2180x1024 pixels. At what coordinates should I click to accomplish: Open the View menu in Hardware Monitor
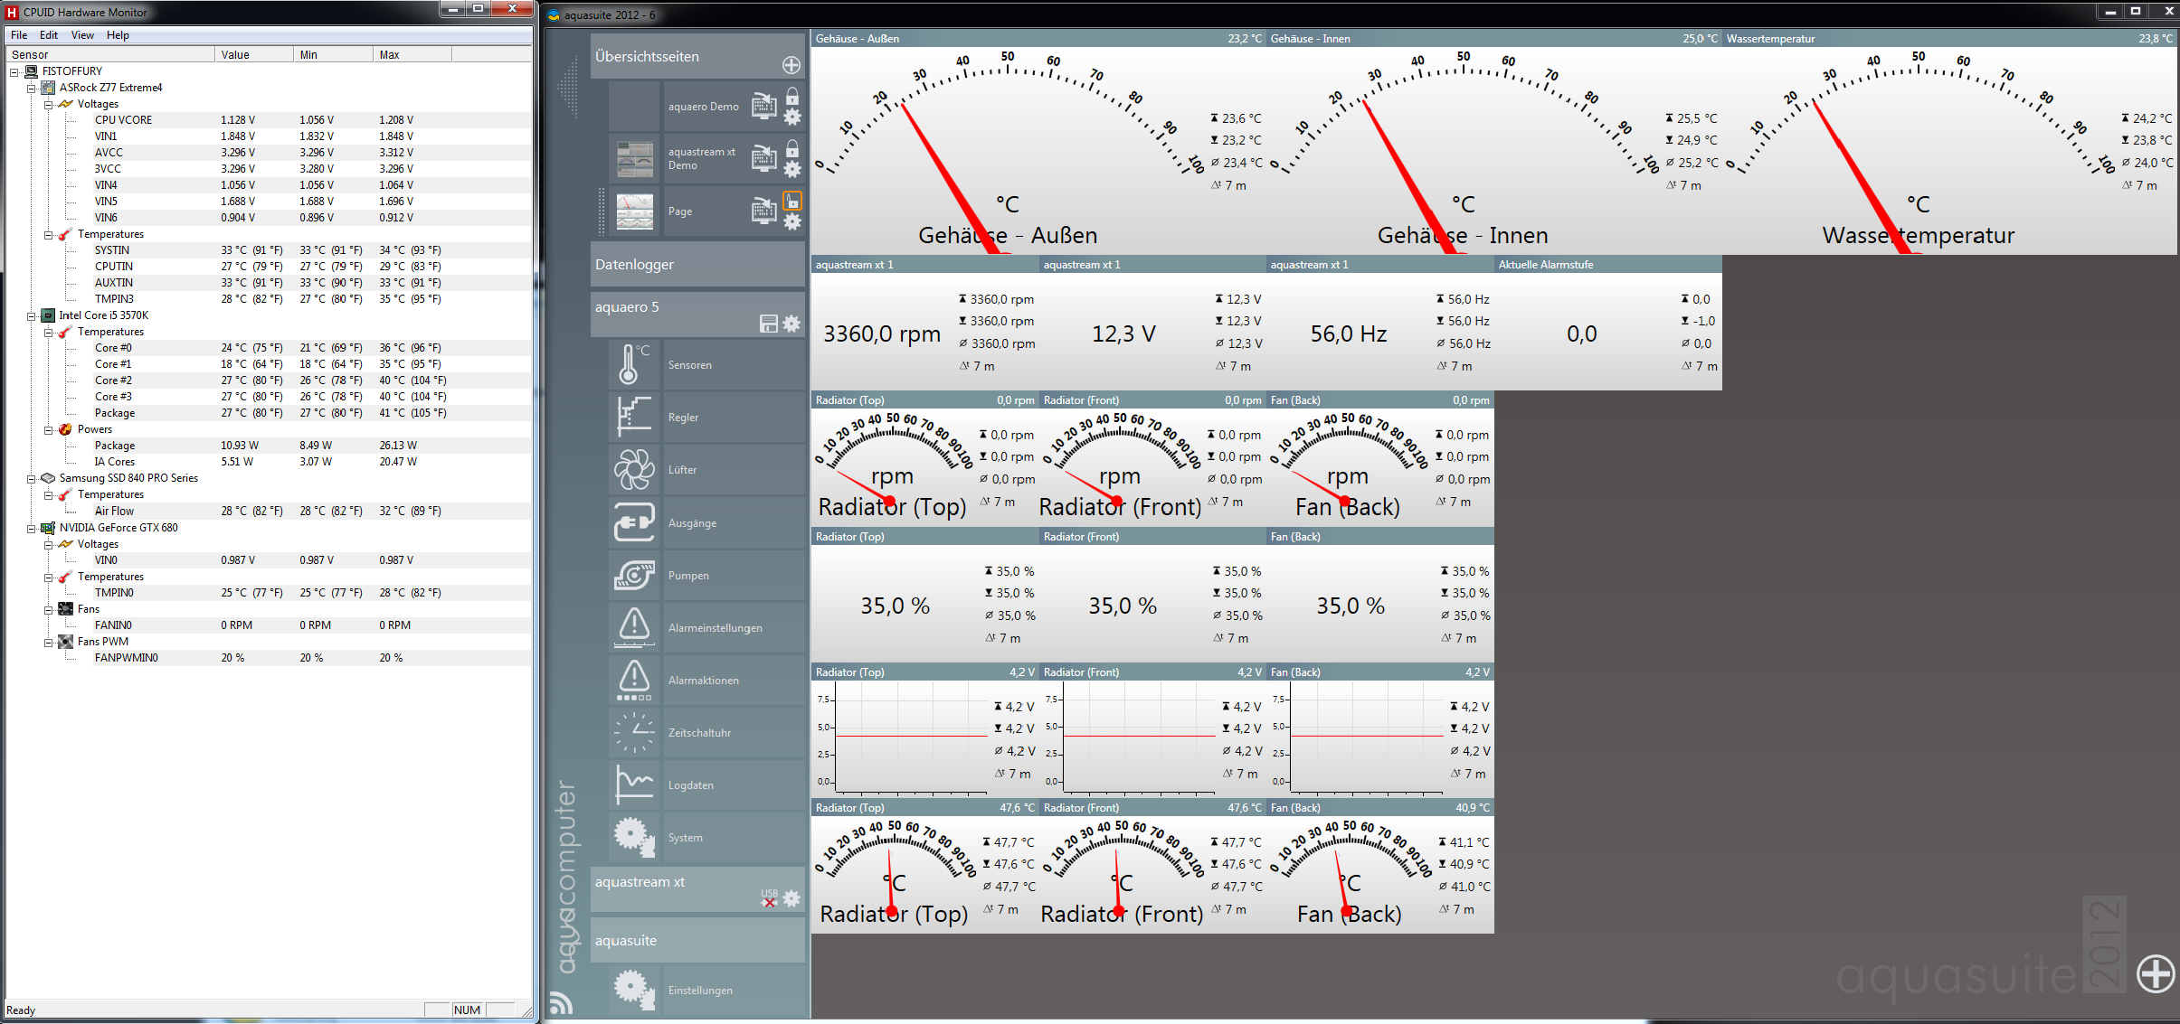82,35
